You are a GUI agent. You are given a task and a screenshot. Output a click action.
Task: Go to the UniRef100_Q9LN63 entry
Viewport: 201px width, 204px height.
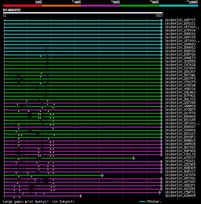180,92
